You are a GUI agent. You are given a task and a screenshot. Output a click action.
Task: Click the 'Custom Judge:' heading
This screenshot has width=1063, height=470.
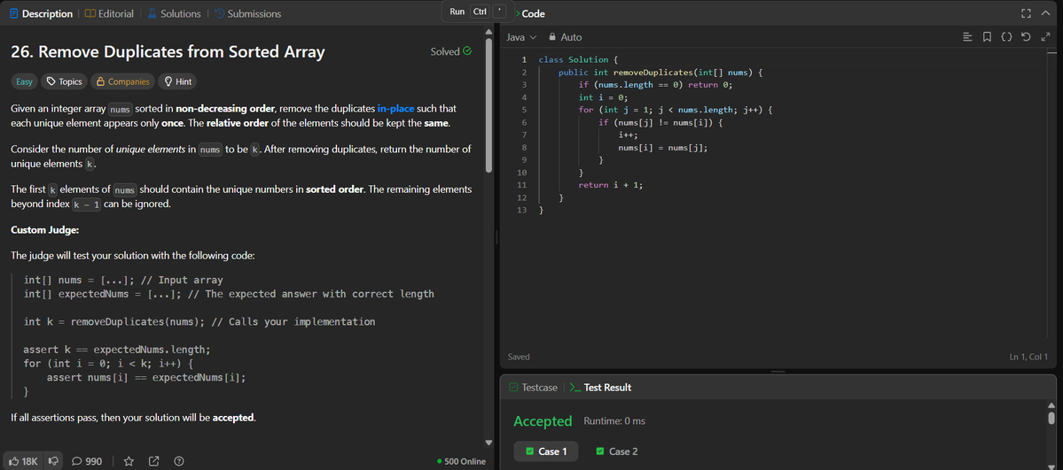point(45,230)
